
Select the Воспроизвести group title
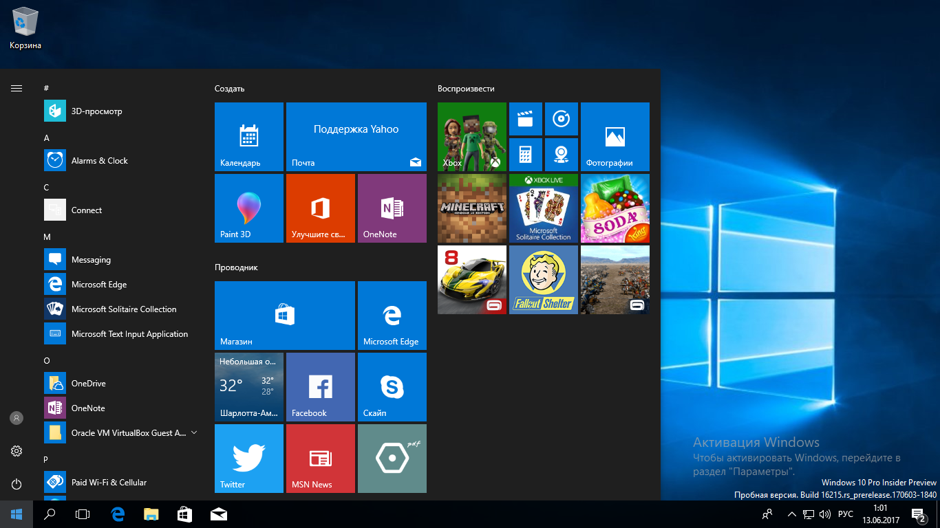click(x=466, y=89)
